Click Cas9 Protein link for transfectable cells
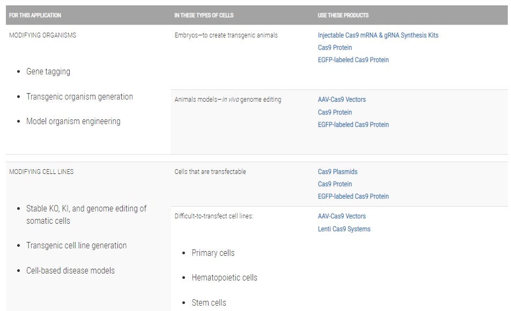Screen dimensions: 511x311 335,184
